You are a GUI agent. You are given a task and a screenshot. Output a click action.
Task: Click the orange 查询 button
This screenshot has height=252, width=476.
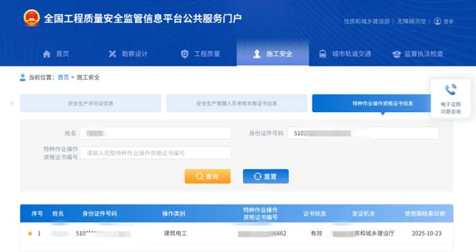click(x=207, y=177)
